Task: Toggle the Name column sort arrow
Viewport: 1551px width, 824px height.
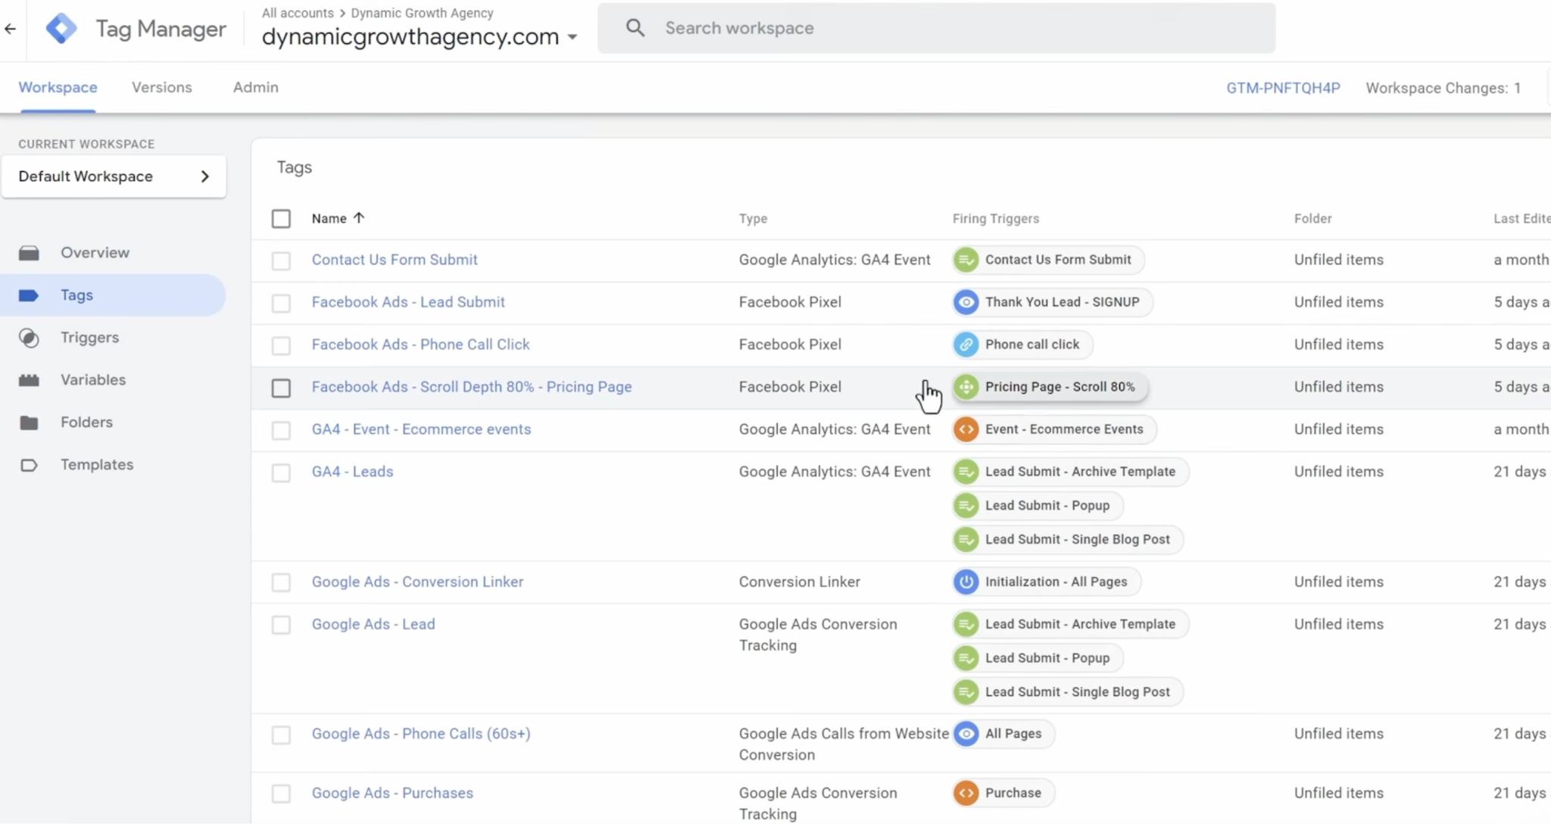Action: tap(359, 218)
